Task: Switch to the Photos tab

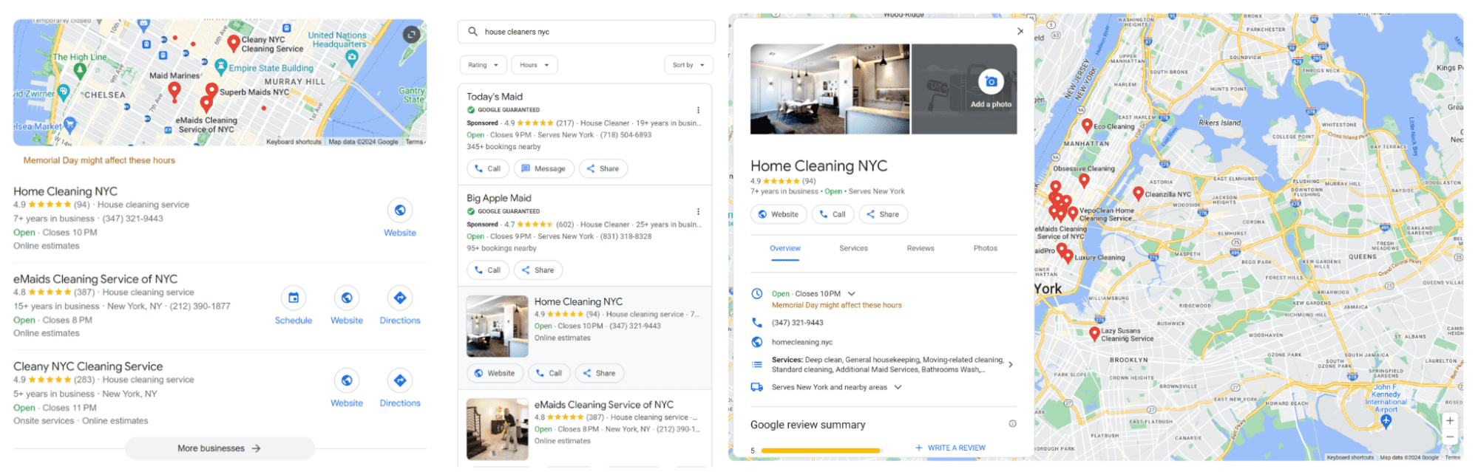Action: (x=985, y=249)
